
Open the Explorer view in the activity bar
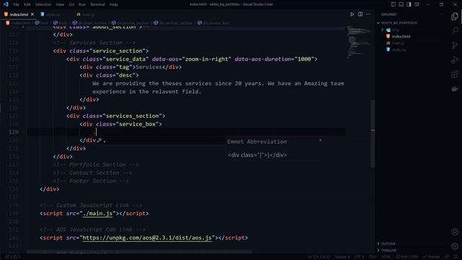click(455, 17)
